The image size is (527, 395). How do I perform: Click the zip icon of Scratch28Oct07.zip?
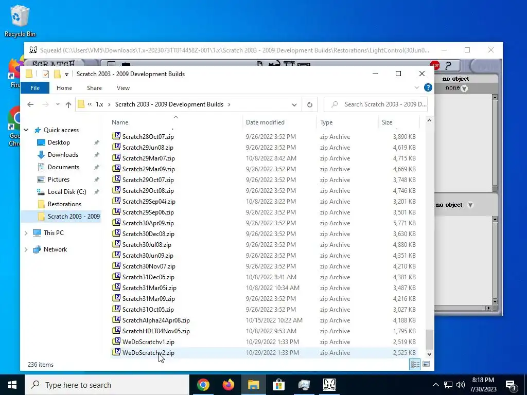coord(116,136)
